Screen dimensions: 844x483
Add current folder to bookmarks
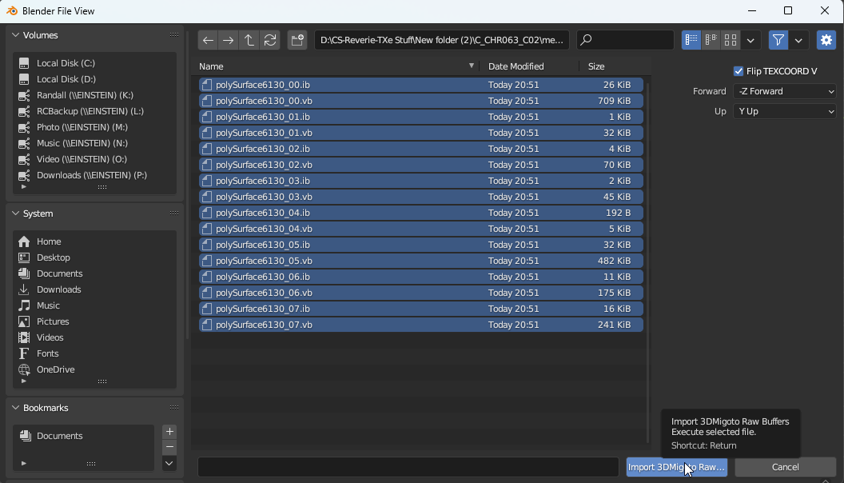point(169,431)
